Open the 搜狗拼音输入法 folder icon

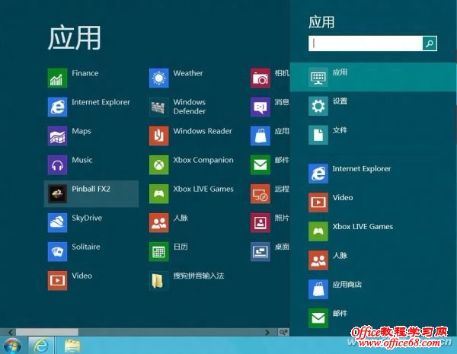pyautogui.click(x=159, y=281)
